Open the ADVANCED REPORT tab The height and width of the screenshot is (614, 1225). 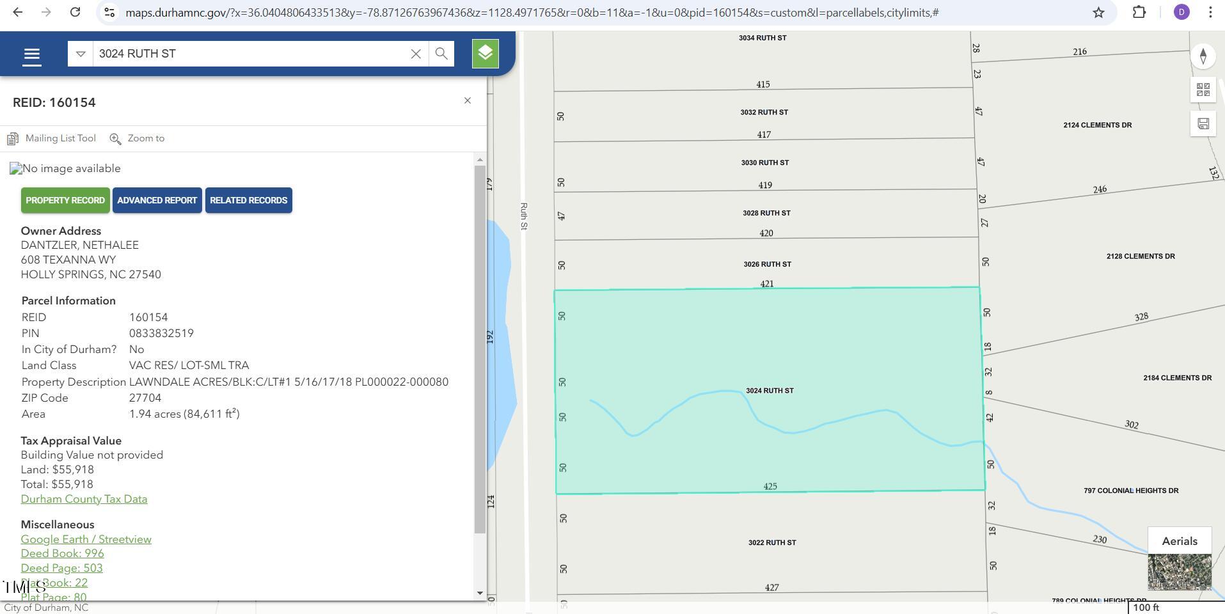[x=157, y=200]
